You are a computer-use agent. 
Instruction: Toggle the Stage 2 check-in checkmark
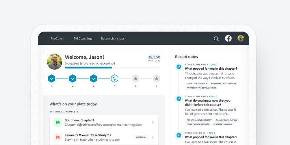coord(178,99)
